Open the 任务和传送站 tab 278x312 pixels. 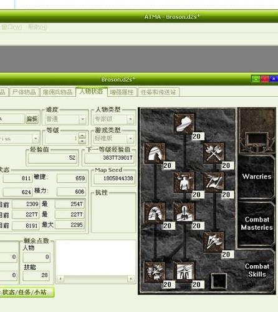pyautogui.click(x=158, y=92)
